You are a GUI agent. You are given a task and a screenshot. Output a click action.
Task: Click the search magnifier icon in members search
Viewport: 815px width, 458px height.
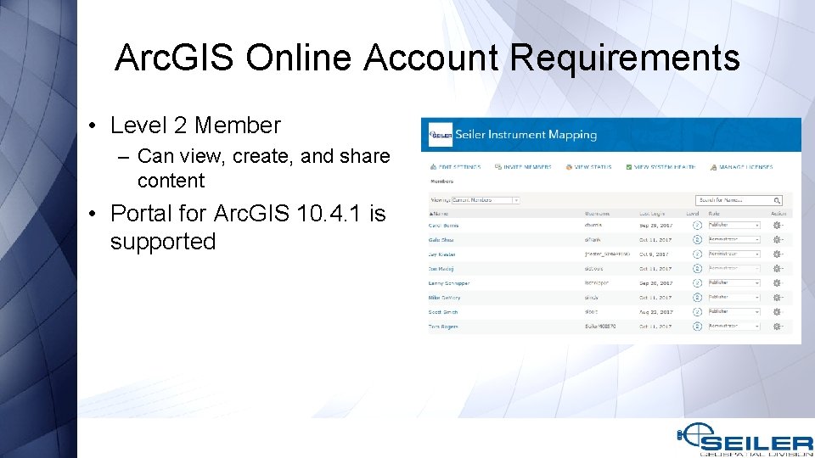[x=777, y=200]
